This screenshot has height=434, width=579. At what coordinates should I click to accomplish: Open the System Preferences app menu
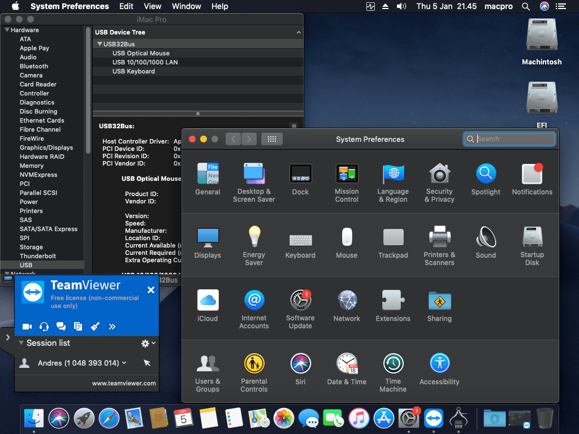click(70, 6)
